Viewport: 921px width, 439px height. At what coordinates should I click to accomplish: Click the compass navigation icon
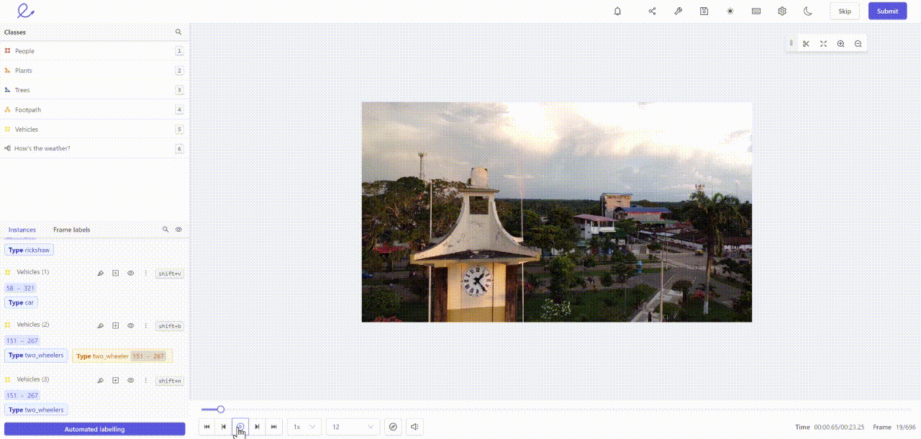tap(393, 427)
